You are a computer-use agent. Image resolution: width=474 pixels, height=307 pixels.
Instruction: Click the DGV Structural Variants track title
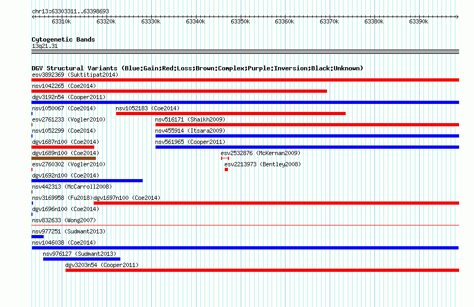pyautogui.click(x=198, y=68)
